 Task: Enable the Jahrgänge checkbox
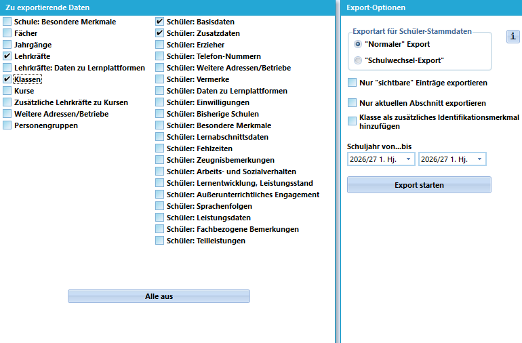tap(7, 45)
